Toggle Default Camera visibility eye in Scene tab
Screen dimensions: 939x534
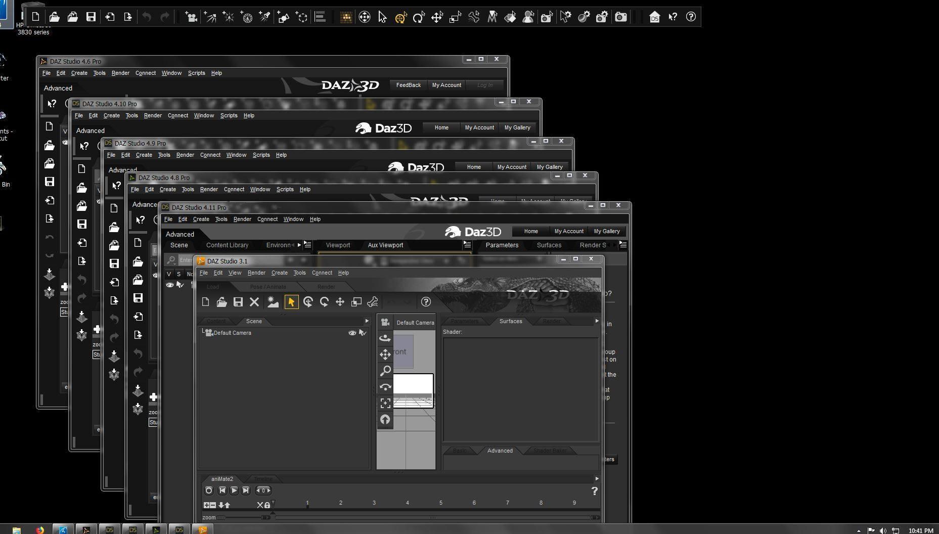tap(352, 333)
